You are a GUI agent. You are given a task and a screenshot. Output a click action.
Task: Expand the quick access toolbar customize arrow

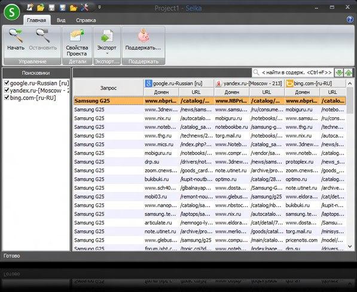click(99, 8)
